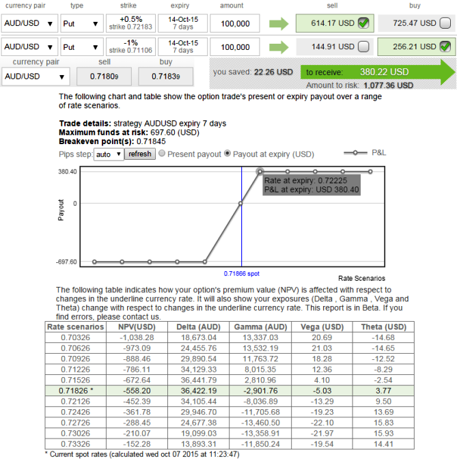Click the first row expiry 14-Oct-15 field
The image size is (457, 459).
[182, 23]
